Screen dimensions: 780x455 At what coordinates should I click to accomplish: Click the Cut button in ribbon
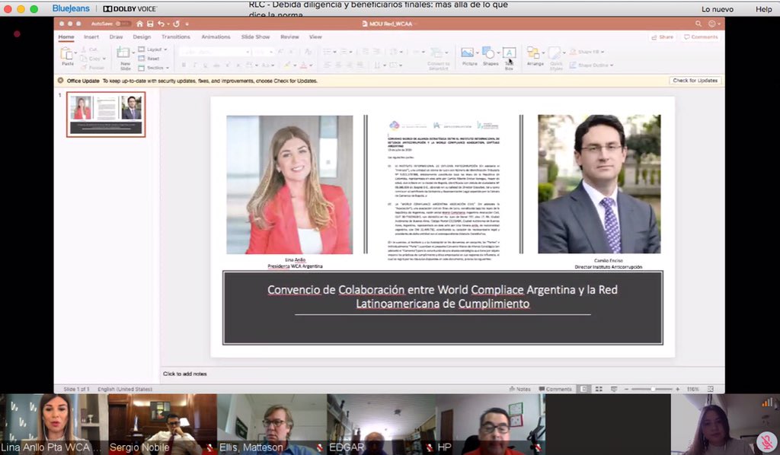pyautogui.click(x=89, y=49)
